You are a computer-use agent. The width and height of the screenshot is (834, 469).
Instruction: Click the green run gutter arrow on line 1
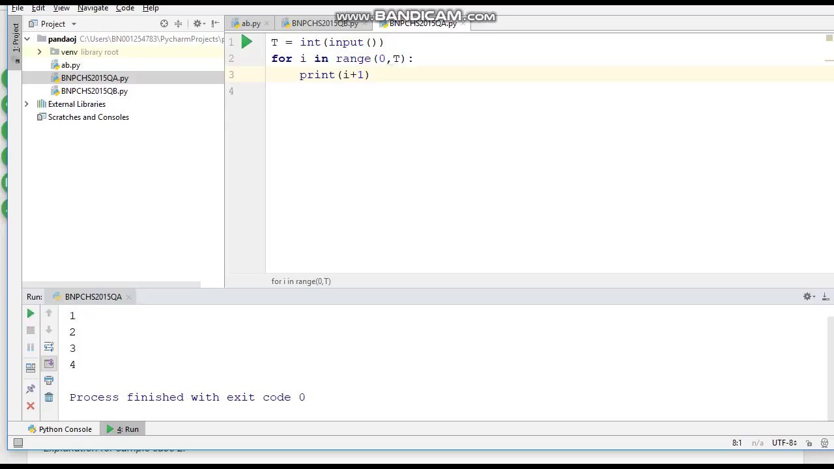(247, 42)
